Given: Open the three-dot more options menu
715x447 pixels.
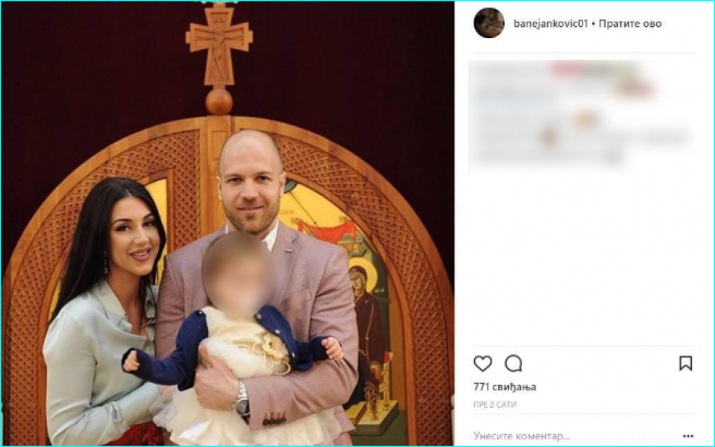Looking at the screenshot, I should tap(688, 436).
